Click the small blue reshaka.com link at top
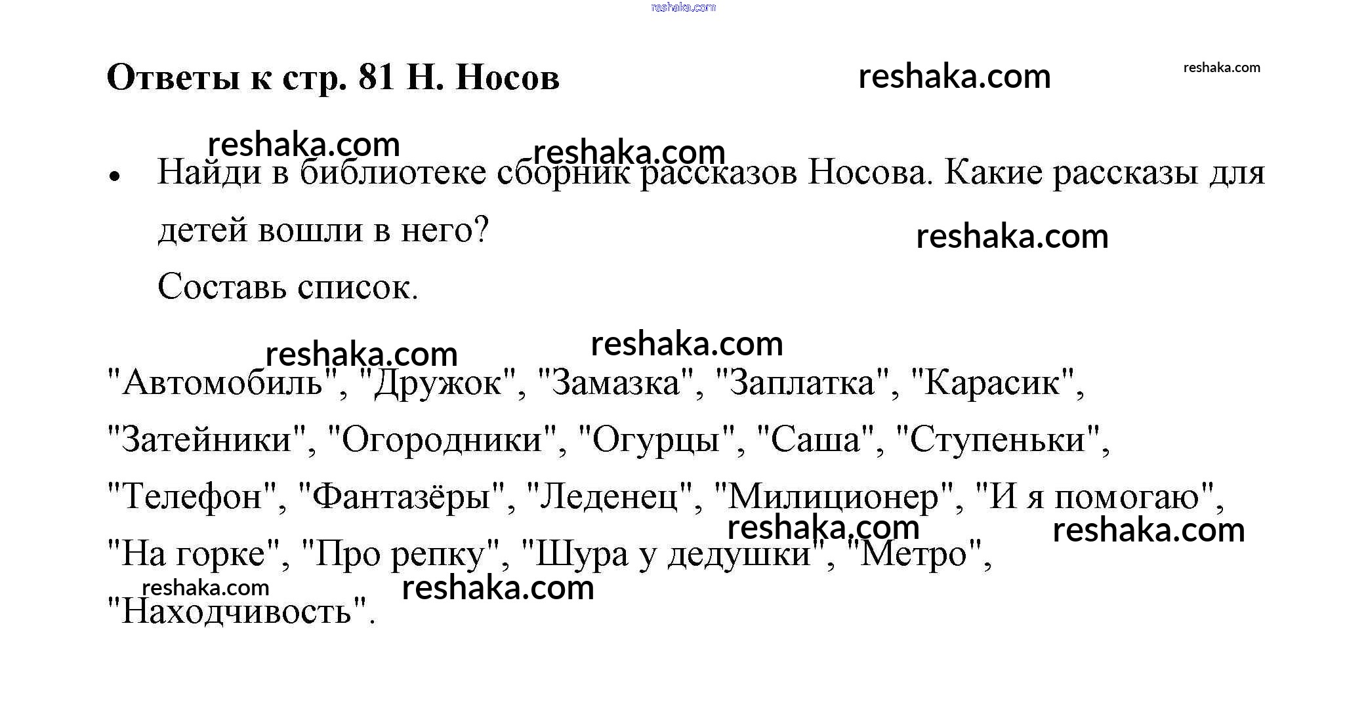The image size is (1366, 710). 683,7
